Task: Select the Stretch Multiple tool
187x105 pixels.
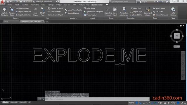Action: [x=72, y=13]
